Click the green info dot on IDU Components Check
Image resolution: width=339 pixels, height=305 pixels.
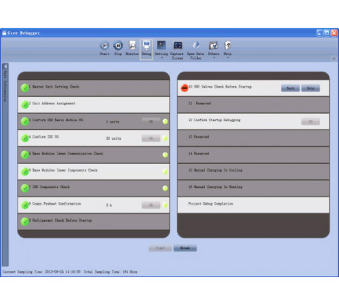coord(165,188)
